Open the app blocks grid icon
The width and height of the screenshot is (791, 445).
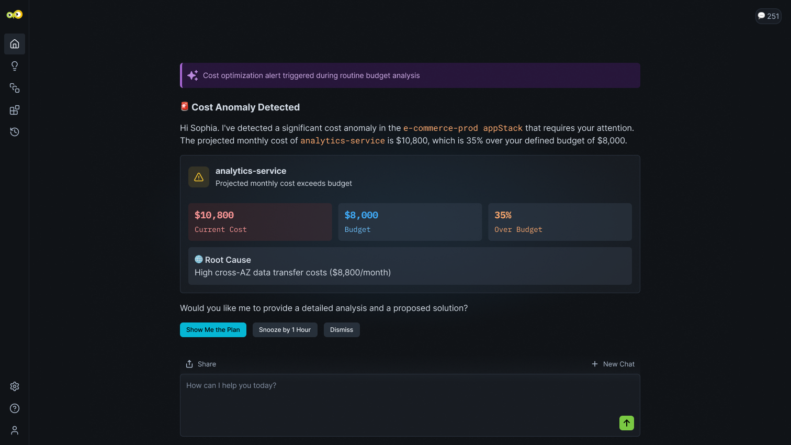pyautogui.click(x=14, y=110)
